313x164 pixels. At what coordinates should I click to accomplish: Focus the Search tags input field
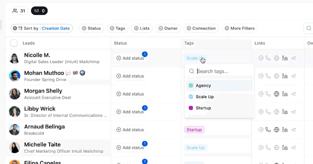[x=219, y=71]
